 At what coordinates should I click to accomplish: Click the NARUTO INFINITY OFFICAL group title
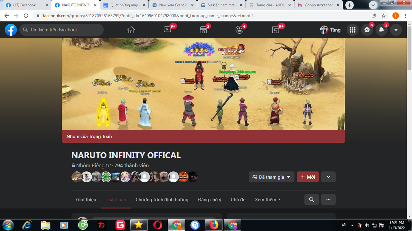tap(126, 155)
